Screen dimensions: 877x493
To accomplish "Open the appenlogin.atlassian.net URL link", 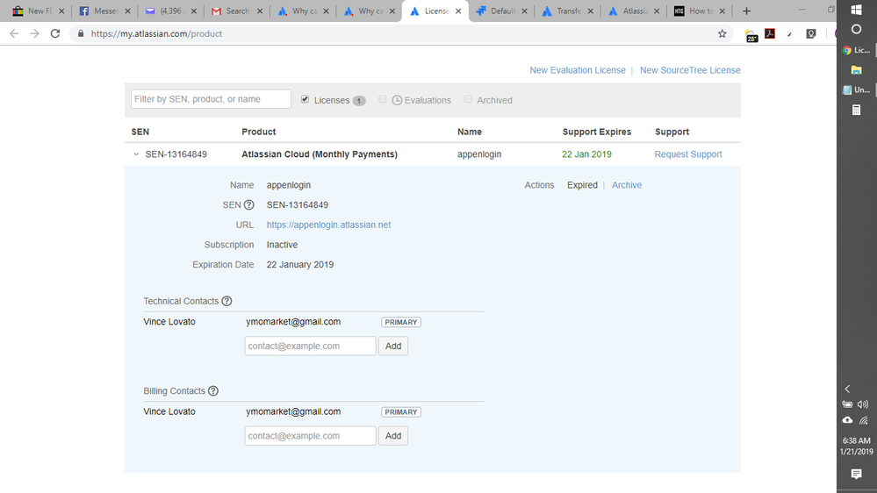I will (x=328, y=225).
